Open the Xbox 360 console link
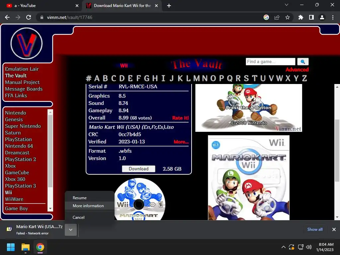Viewport: 340px width, 255px height. [15, 179]
